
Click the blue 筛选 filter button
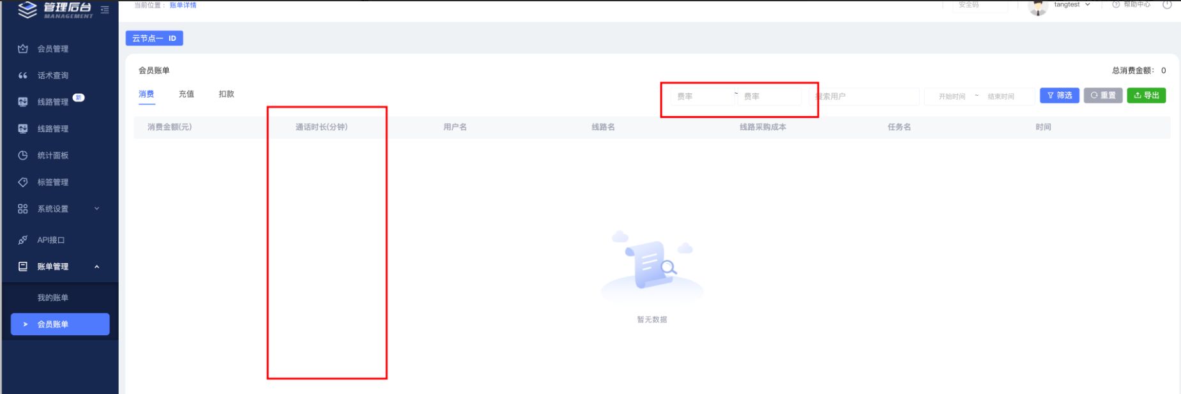point(1059,95)
